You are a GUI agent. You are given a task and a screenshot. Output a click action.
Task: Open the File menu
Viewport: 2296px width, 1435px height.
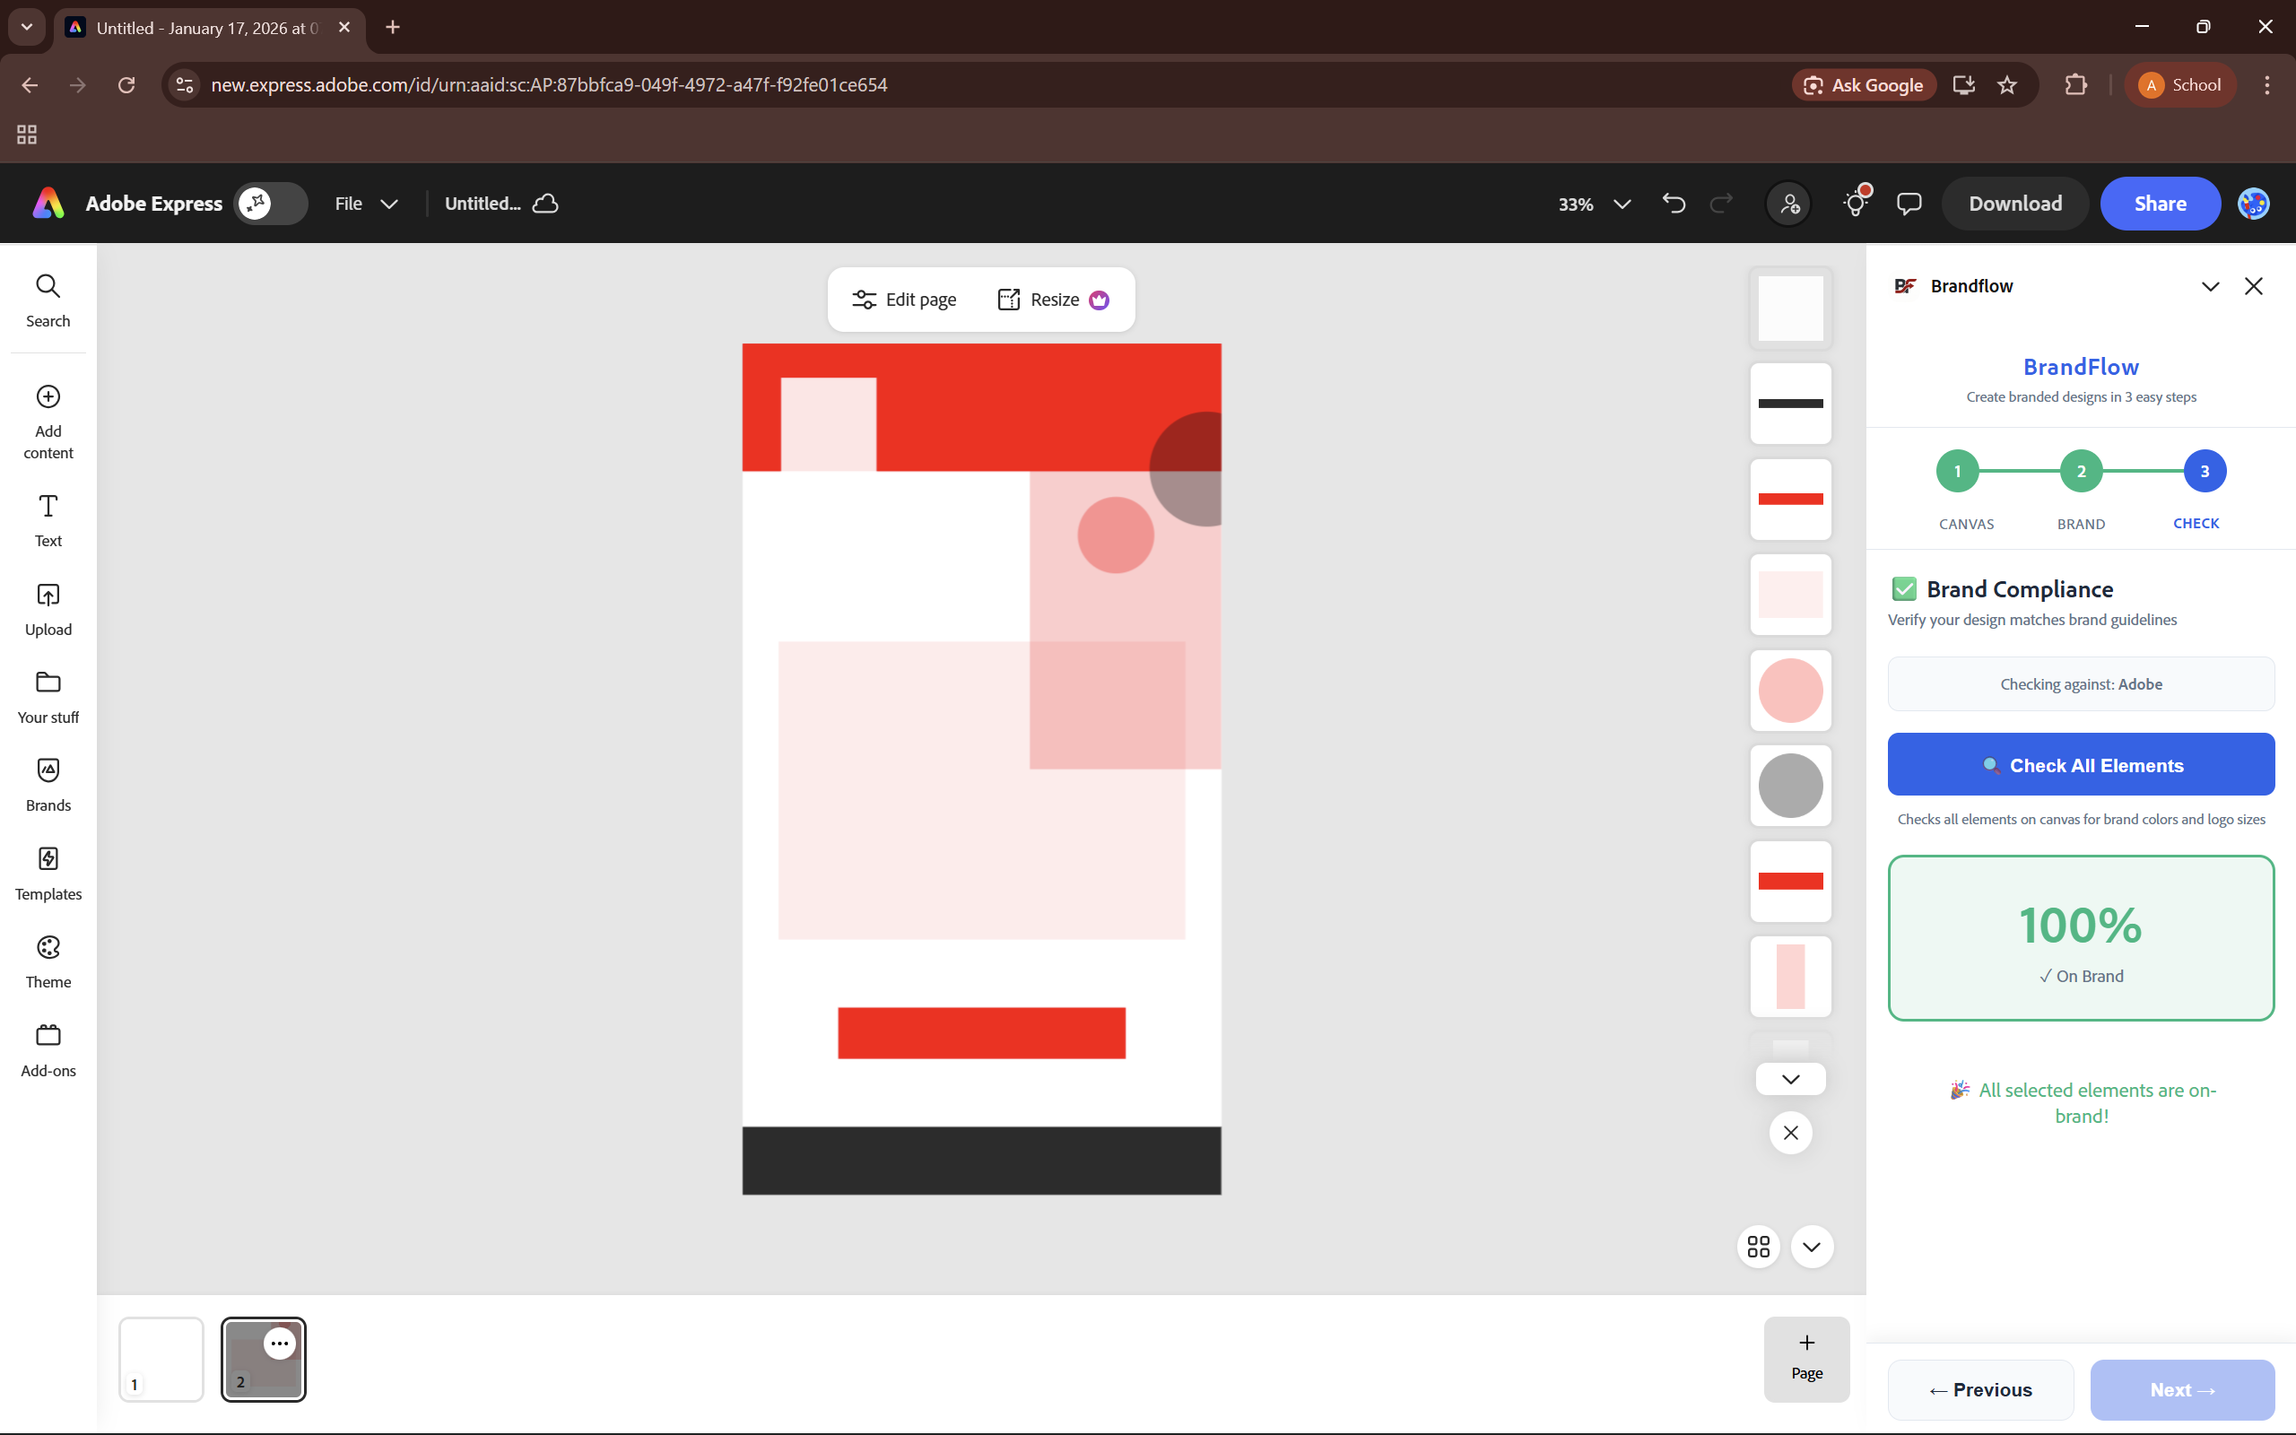click(365, 203)
